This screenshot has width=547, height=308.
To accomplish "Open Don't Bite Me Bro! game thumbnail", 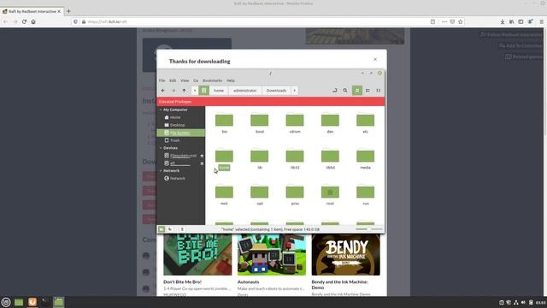I will (197, 255).
